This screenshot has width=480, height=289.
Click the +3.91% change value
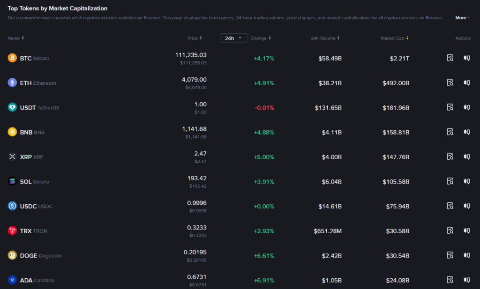click(x=264, y=182)
